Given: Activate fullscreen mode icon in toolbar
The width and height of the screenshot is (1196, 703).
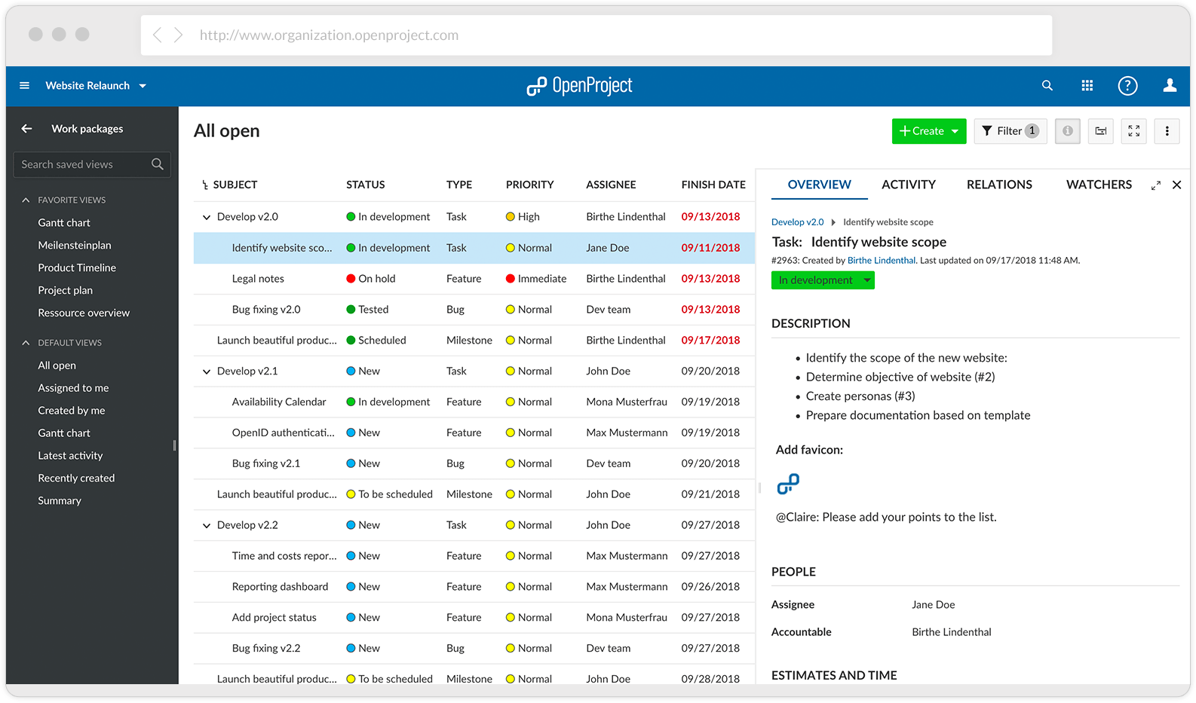Looking at the screenshot, I should [x=1133, y=131].
